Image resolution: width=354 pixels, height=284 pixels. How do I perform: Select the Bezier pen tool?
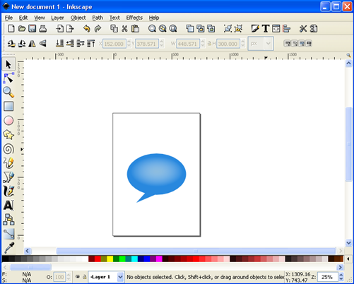8,177
